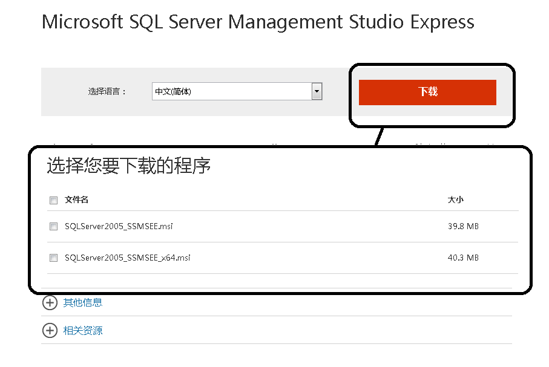Screen dimensions: 549x367
Task: Tick the SQLServer2005_SSMSEE_x64.msi checkbox
Action: [53, 258]
